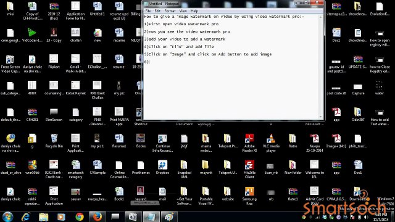The width and height of the screenshot is (395, 222).
Task: Select the EvolutionK... desktop icon
Action: click(380, 9)
